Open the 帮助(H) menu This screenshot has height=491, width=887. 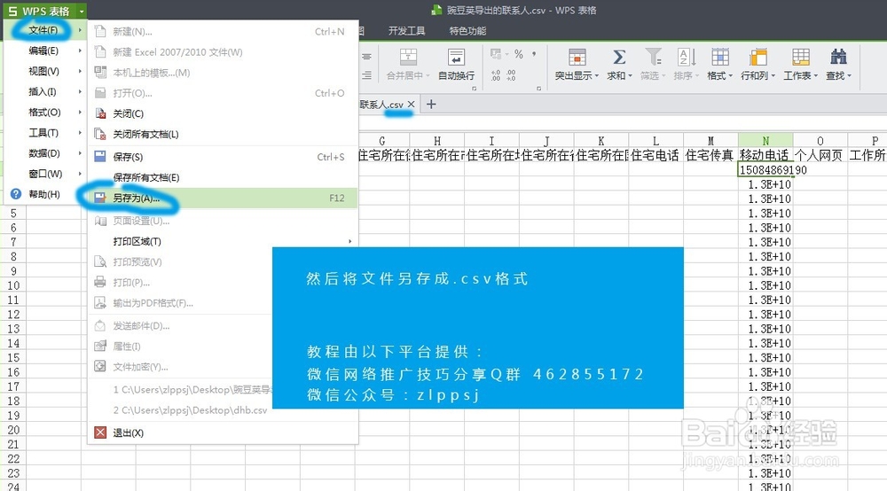(44, 194)
